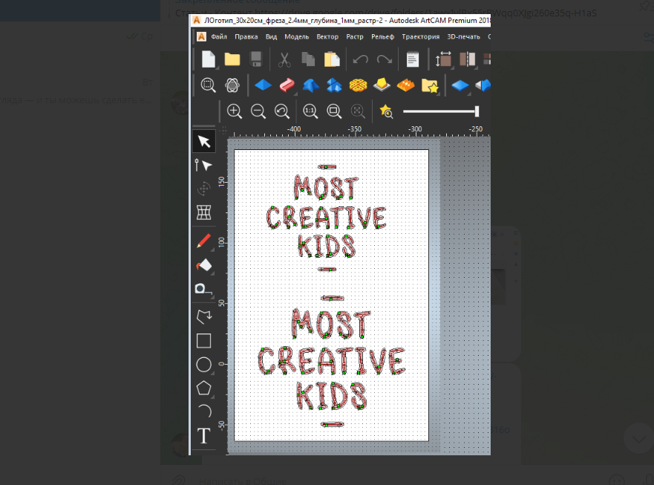Screen dimensions: 654x485
Task: Cut selection with the scissors icon
Action: click(284, 59)
